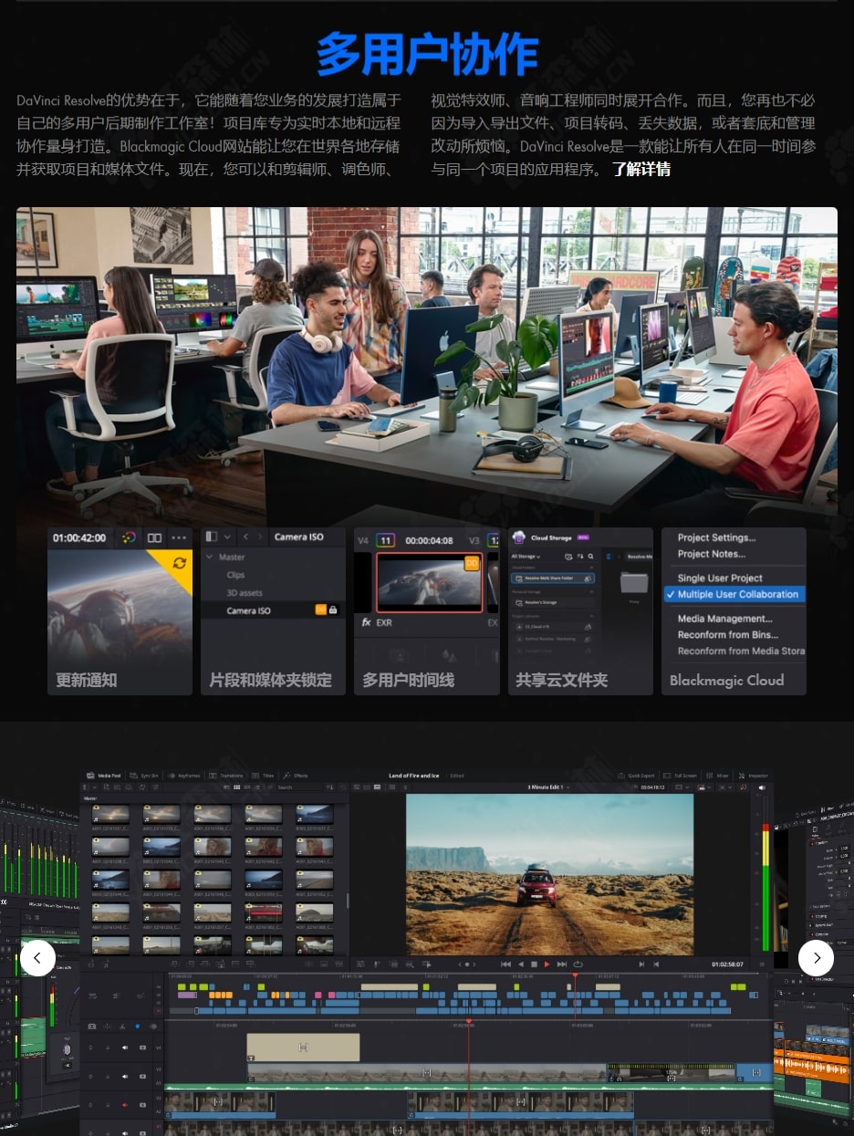Open the 片段和媒体夹锁定 feature card
854x1136 pixels.
[x=273, y=611]
